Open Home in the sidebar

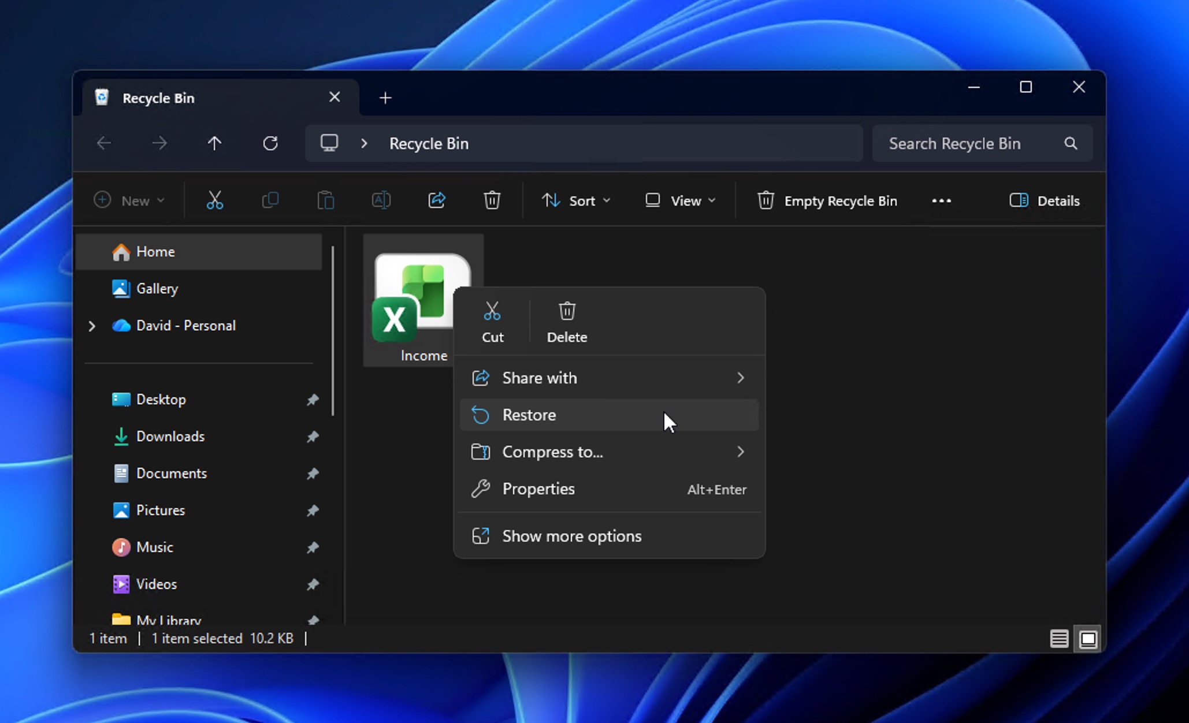[x=199, y=252]
